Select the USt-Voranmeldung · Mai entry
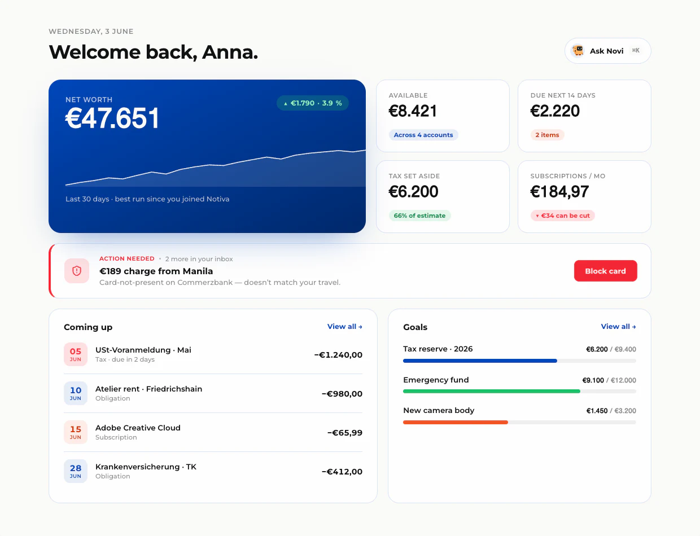700x536 pixels. (x=213, y=354)
